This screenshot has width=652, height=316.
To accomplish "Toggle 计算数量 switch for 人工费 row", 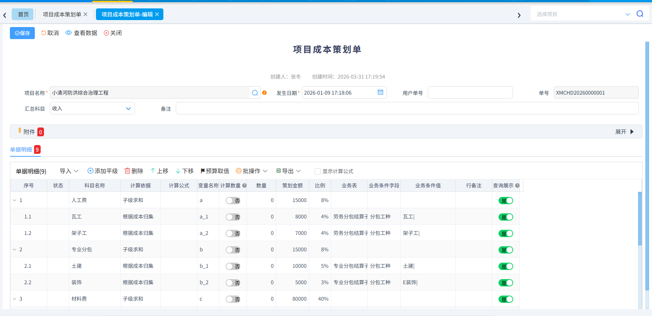I will coord(233,201).
